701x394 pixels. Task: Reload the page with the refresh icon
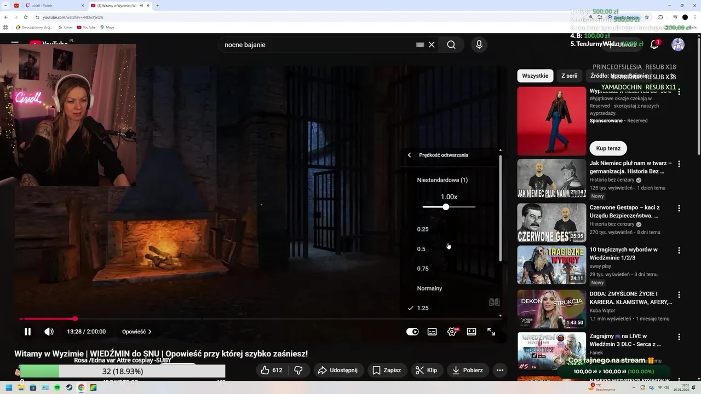(25, 17)
